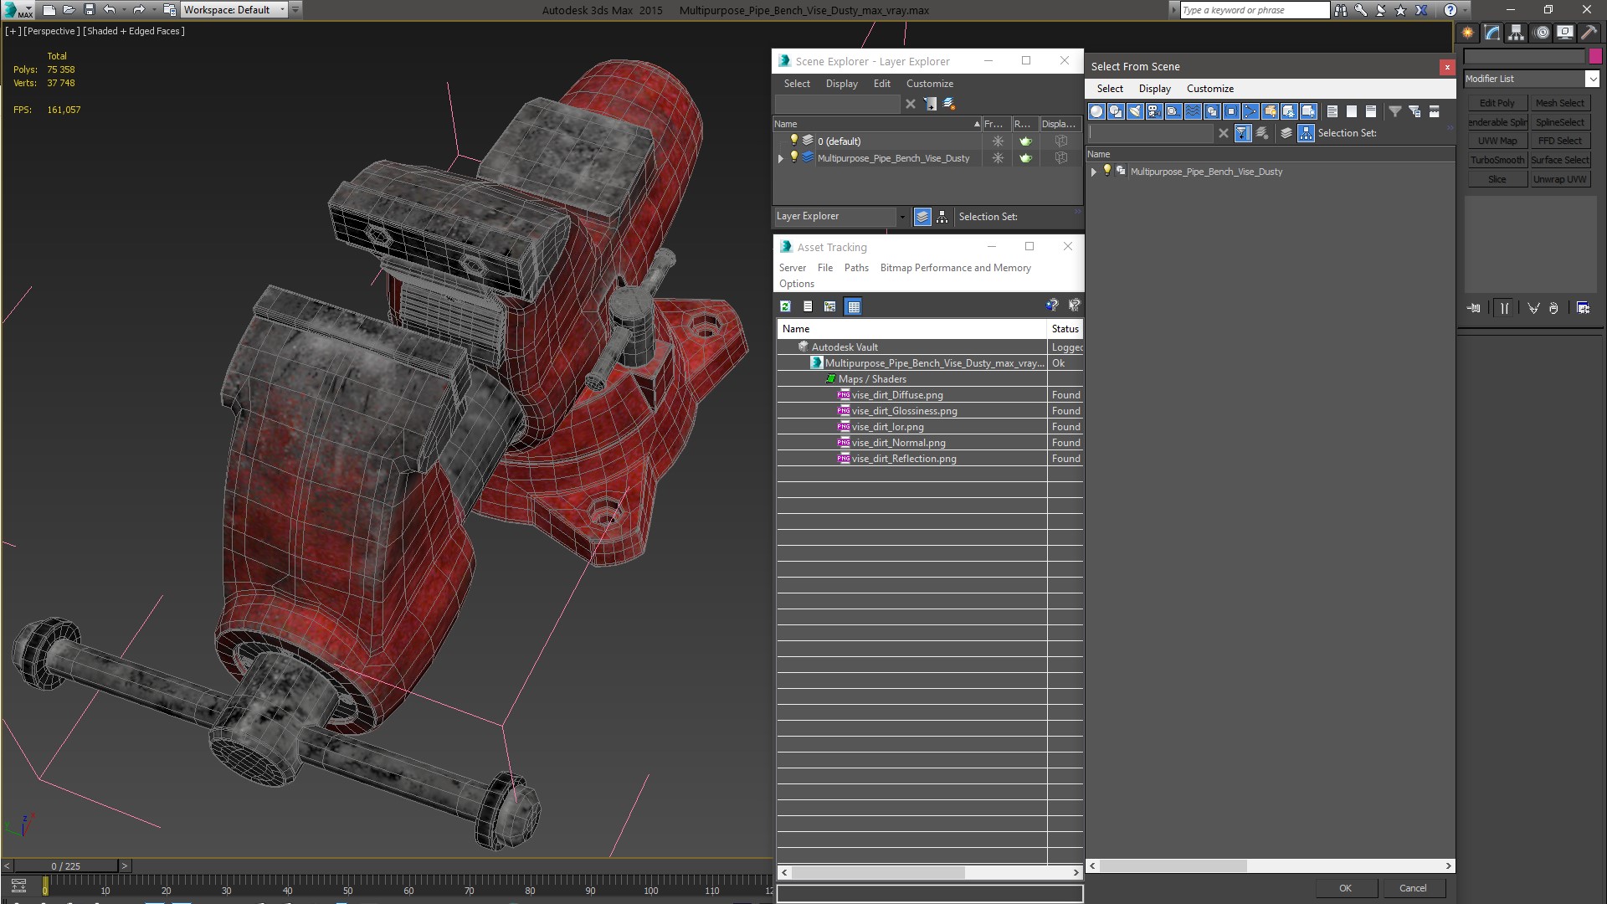Open the Layer Explorer dropdown
Image resolution: width=1607 pixels, height=904 pixels.
(901, 217)
